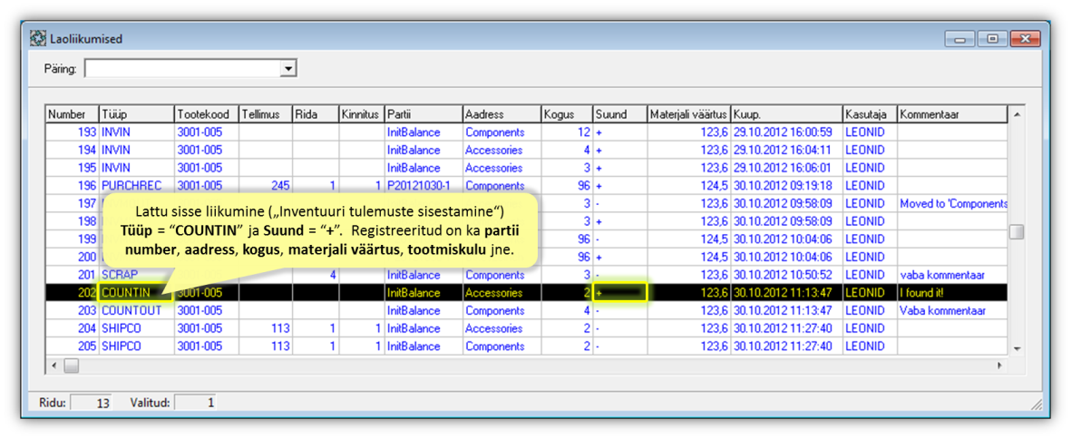Viewport: 1071px width, 439px height.
Task: Click the Kogus column header
Action: (566, 114)
